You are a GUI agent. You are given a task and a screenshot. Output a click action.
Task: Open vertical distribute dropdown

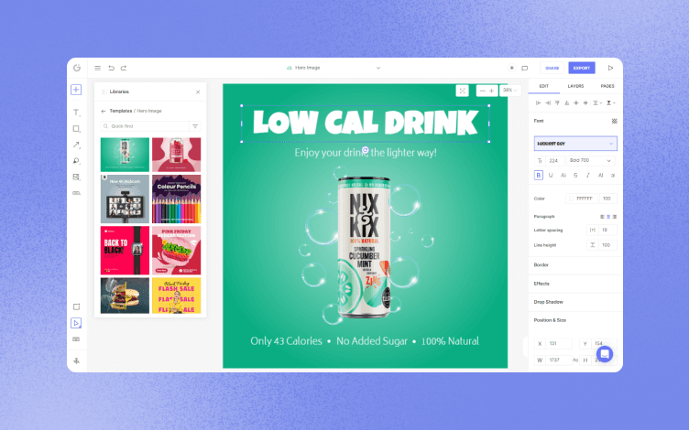click(611, 103)
